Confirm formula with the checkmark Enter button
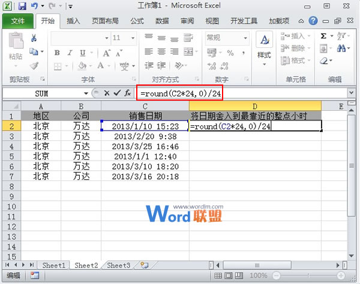 coord(117,93)
